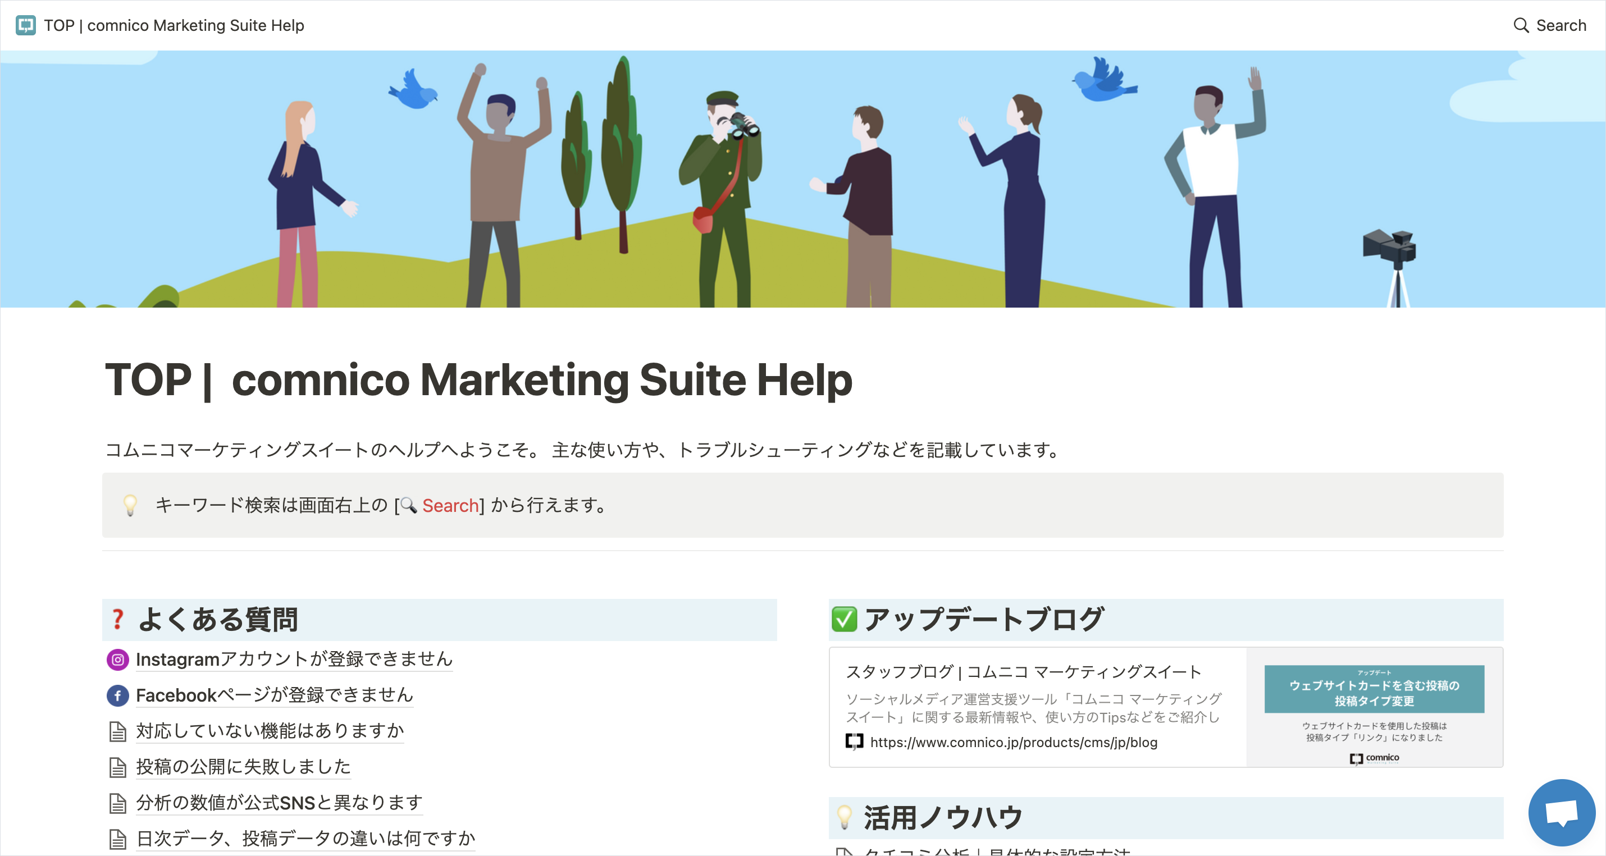The width and height of the screenshot is (1606, 856).
Task: Click the comnico favicon beside the blog URL
Action: pyautogui.click(x=854, y=742)
